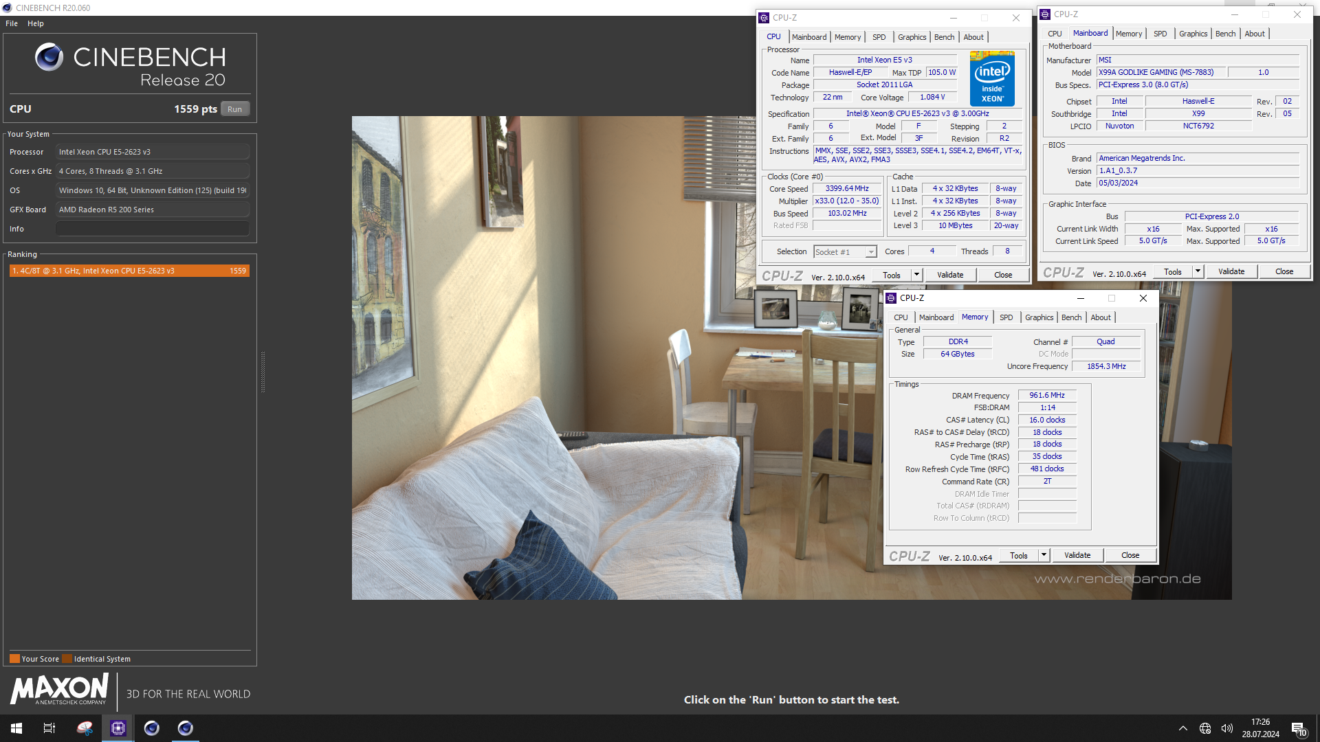The height and width of the screenshot is (742, 1320).
Task: Open Graphics tab in Memory window
Action: pyautogui.click(x=1039, y=317)
